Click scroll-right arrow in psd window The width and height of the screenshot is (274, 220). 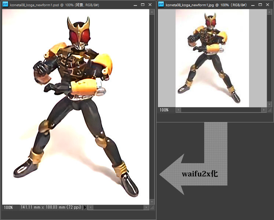click(146, 207)
